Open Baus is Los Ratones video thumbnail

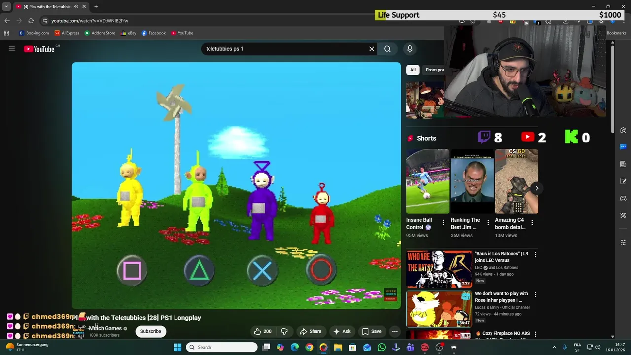click(x=439, y=269)
